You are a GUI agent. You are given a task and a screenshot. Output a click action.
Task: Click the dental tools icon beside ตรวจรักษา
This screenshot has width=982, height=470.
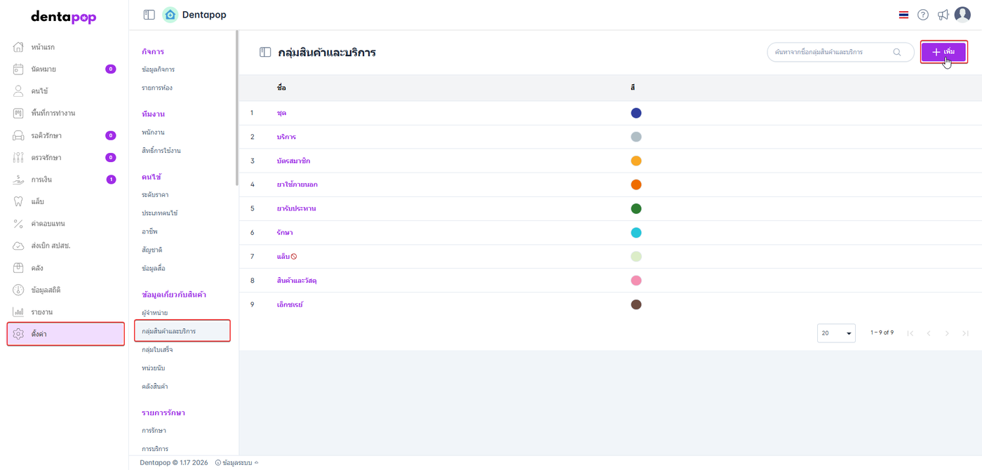click(19, 157)
